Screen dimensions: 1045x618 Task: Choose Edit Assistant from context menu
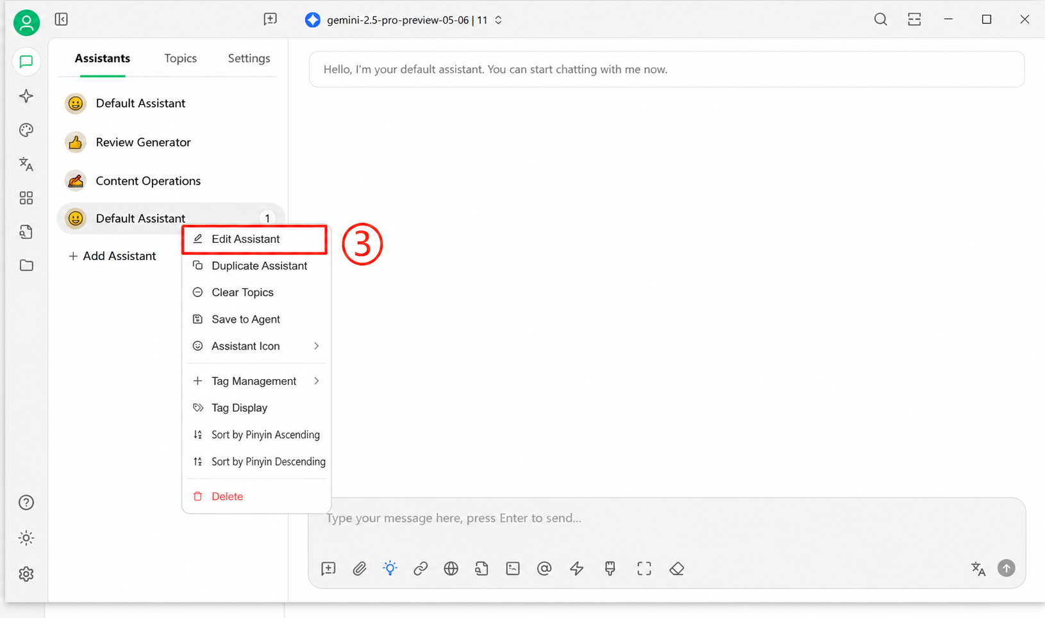(255, 239)
